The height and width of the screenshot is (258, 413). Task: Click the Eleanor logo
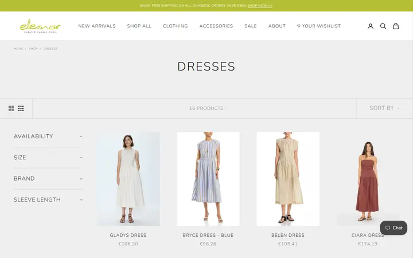[40, 26]
